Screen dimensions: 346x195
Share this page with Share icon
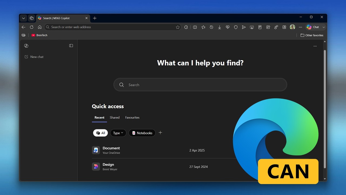(x=268, y=27)
